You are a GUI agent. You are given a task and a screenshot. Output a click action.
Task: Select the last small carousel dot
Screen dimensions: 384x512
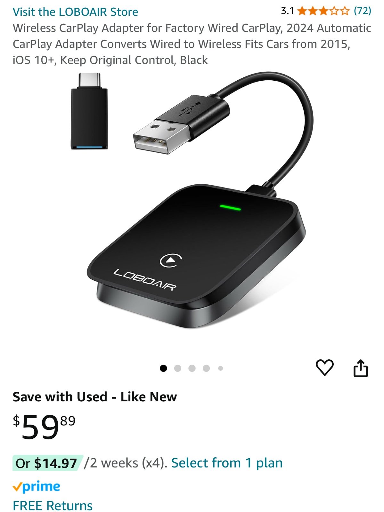click(x=220, y=368)
